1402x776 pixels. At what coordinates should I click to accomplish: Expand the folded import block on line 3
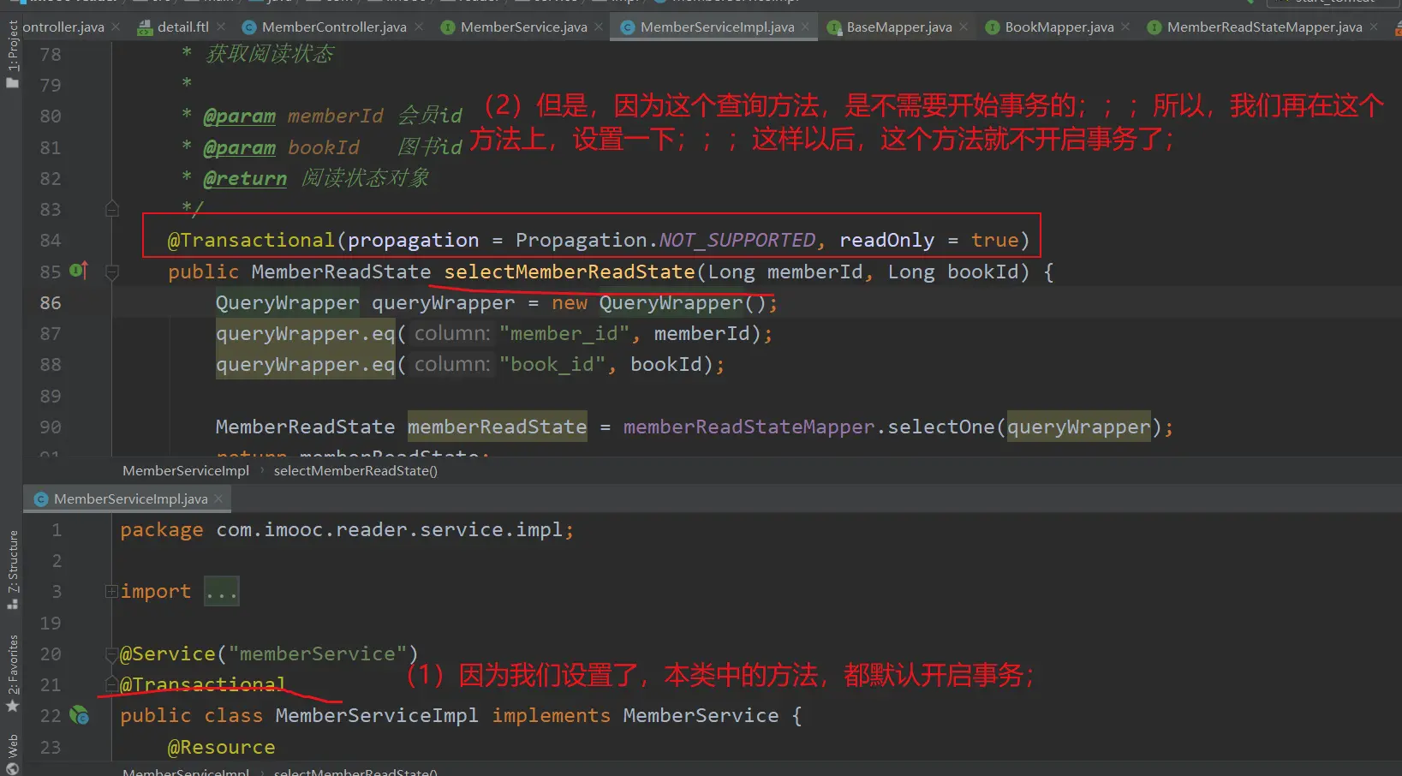point(111,591)
